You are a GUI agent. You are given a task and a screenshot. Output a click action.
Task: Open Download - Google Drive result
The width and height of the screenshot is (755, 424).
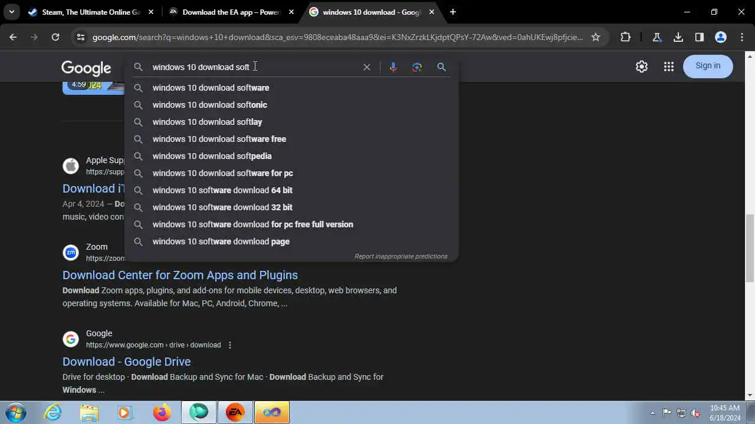tap(126, 362)
